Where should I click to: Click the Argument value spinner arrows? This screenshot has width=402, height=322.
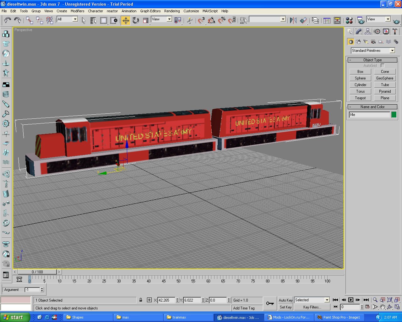pos(42,290)
